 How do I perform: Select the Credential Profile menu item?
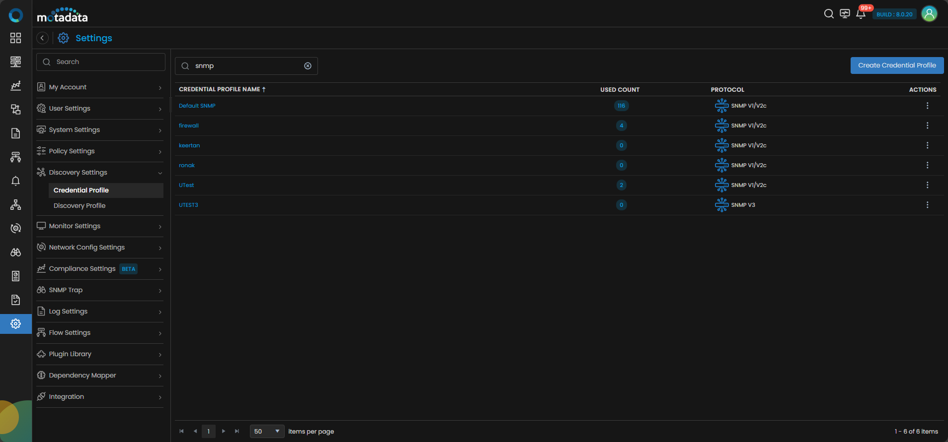[106, 190]
